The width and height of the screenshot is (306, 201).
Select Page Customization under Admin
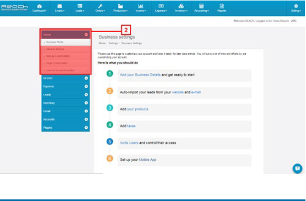(x=65, y=63)
